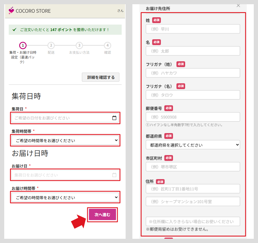Click calendar icon in 集荷日 field
Screen dimensions: 258x243
[114, 118]
